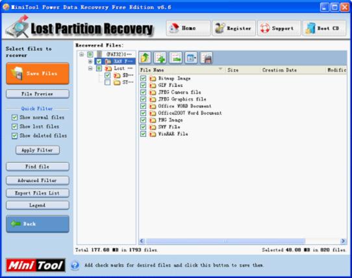Click the Bitmap Image folder icon
Screen dimensions: 352x278
coord(153,78)
